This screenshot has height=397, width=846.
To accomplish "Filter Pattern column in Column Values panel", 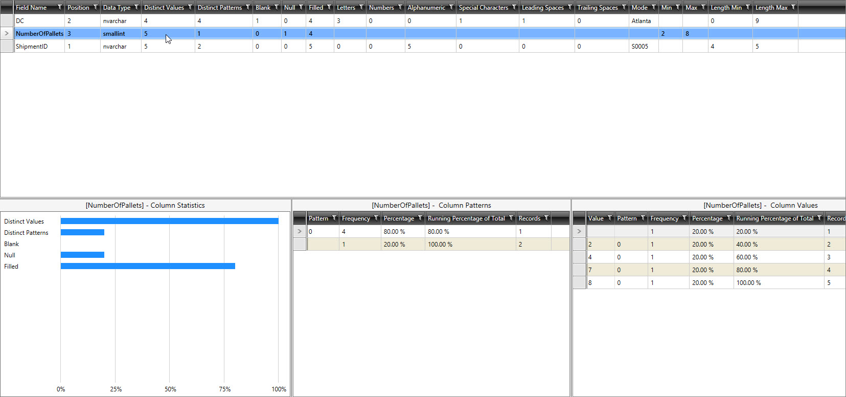I will (x=643, y=218).
